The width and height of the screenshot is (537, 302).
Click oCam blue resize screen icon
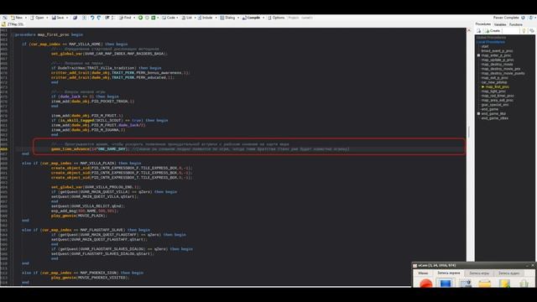point(446,284)
